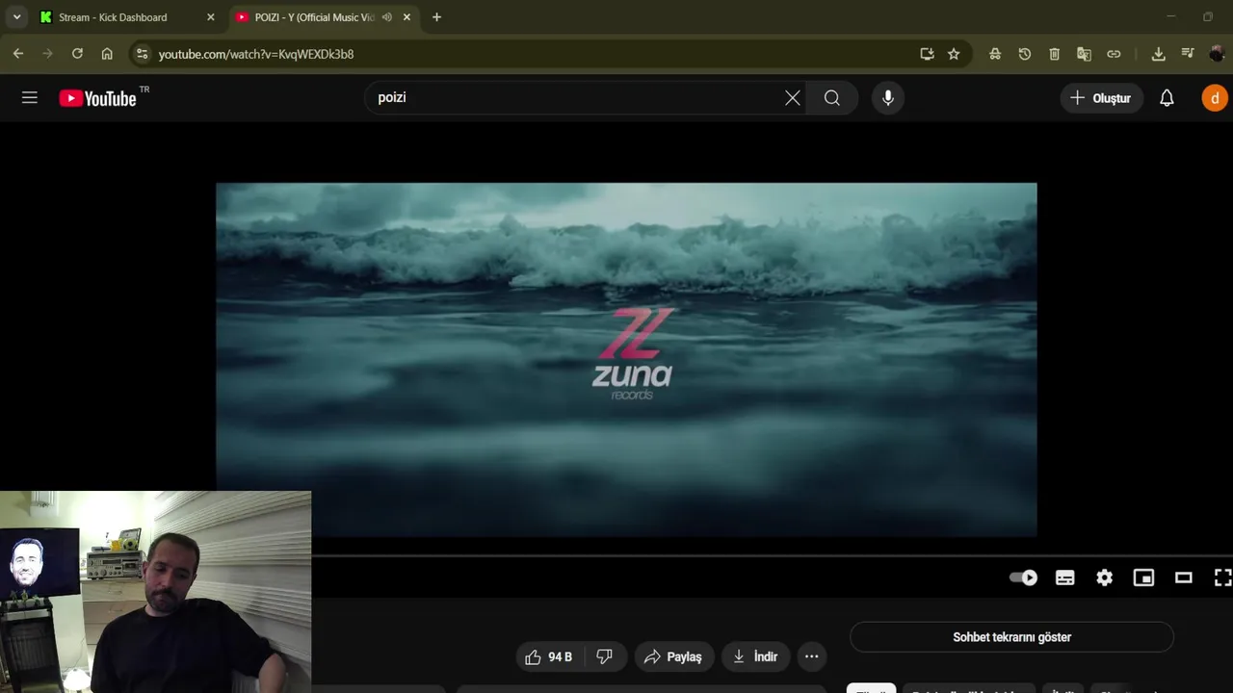The width and height of the screenshot is (1233, 693).
Task: Focus the address bar URL
Action: 256,54
